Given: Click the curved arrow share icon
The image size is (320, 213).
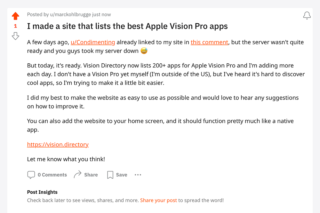Looking at the screenshot, I should pos(77,175).
